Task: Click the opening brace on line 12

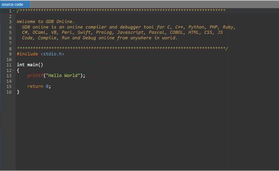Action: pyautogui.click(x=18, y=70)
